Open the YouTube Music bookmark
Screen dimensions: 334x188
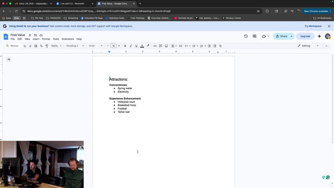pos(183,18)
